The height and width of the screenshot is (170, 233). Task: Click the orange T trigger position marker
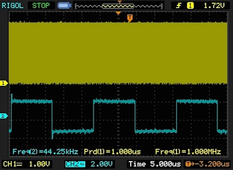click(130, 18)
